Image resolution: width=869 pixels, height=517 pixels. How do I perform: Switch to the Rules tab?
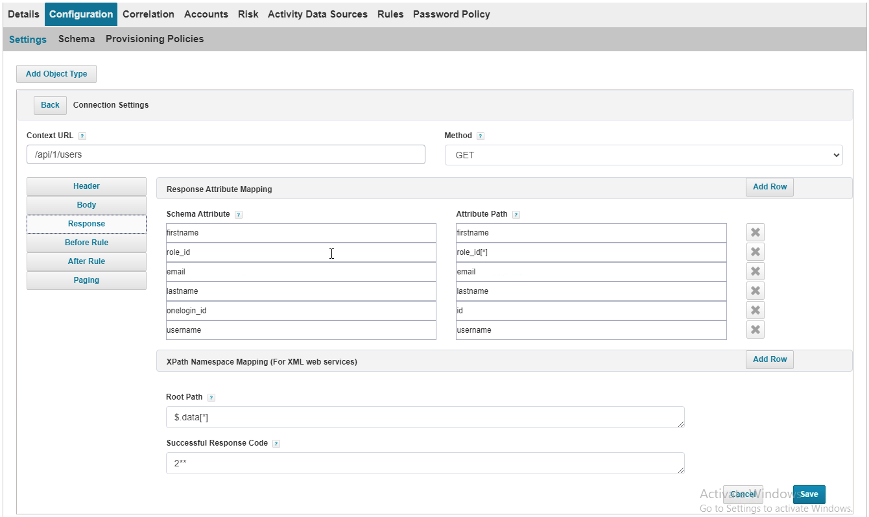tap(390, 14)
